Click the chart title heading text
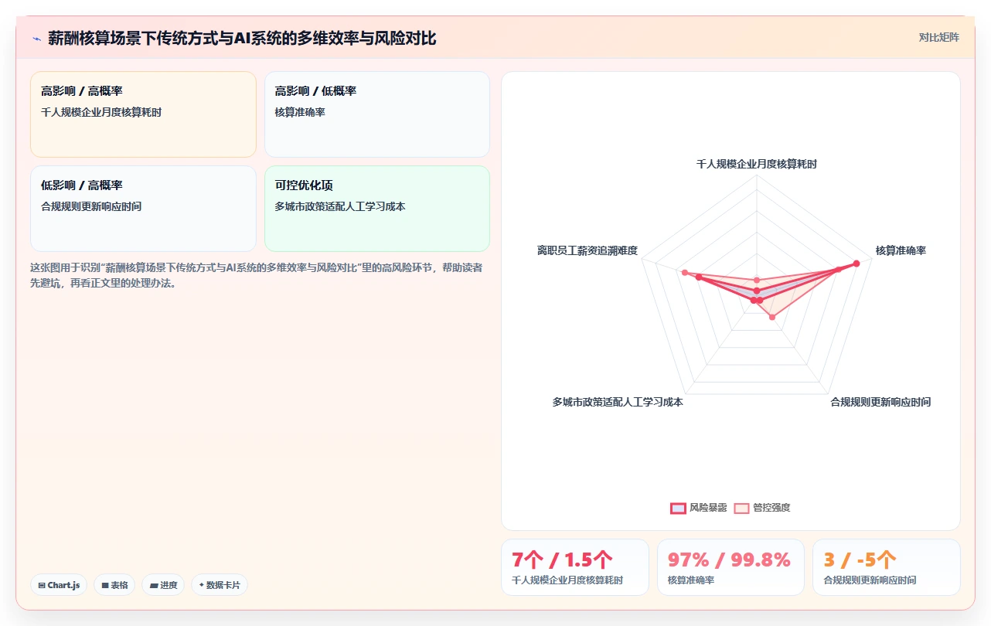Image resolution: width=991 pixels, height=626 pixels. tap(242, 38)
